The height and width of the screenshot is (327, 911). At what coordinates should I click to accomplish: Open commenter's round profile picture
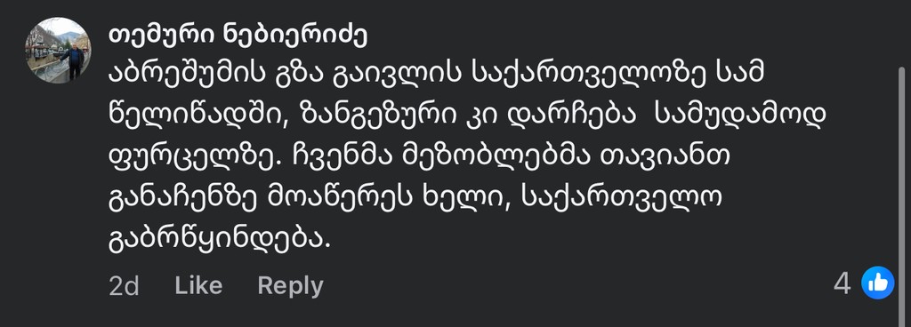pos(58,51)
